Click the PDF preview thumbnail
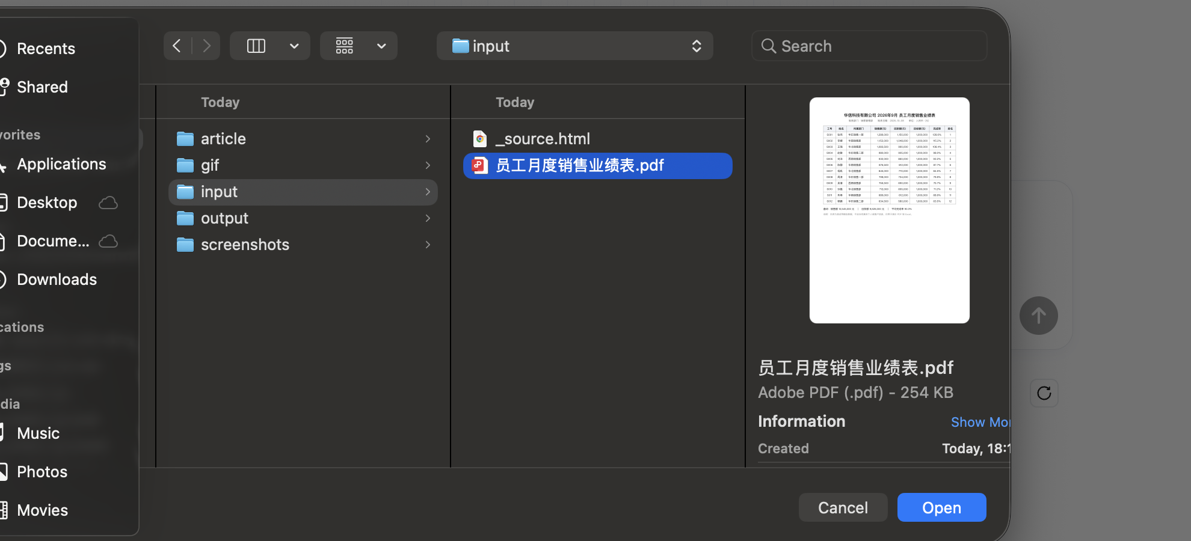This screenshot has width=1191, height=541. 890,210
